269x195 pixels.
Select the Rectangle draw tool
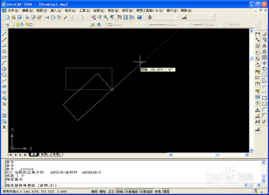[4, 57]
